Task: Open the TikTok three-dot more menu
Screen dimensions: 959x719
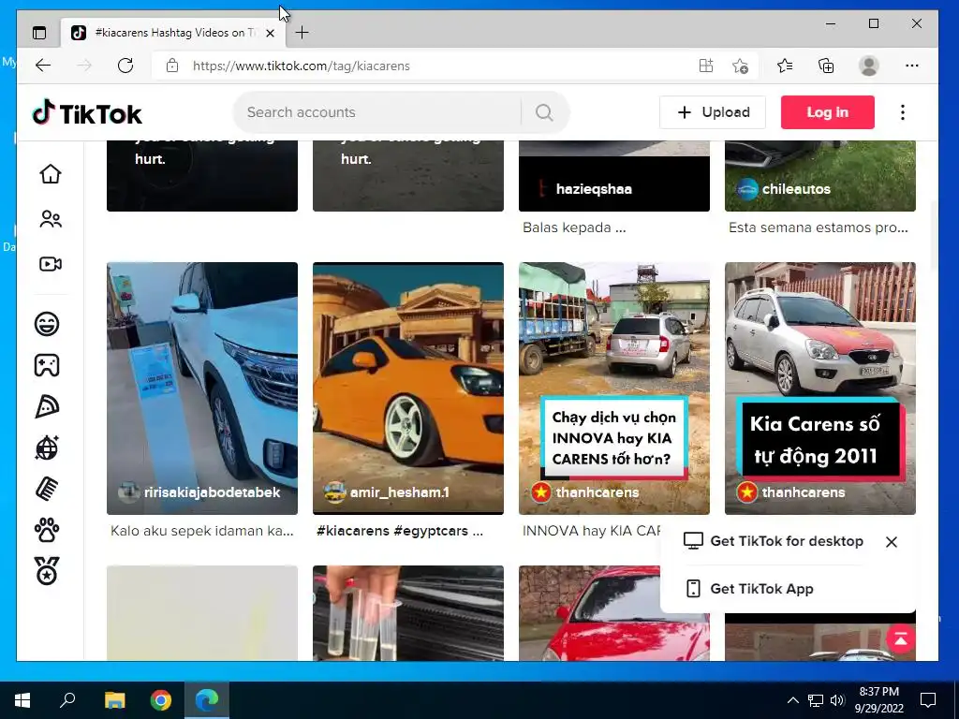Action: (x=903, y=112)
